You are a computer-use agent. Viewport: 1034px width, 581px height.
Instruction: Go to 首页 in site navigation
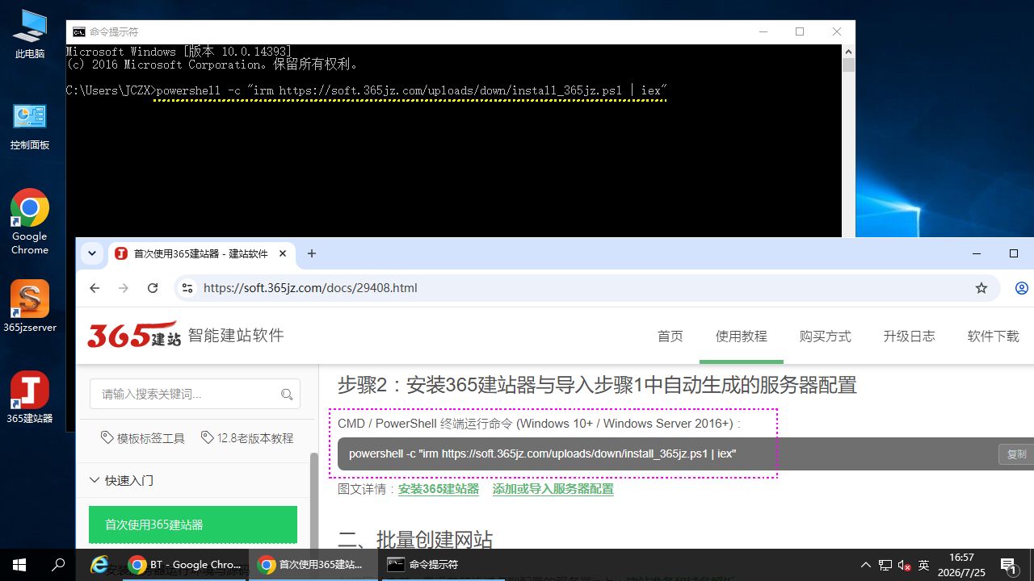click(670, 336)
